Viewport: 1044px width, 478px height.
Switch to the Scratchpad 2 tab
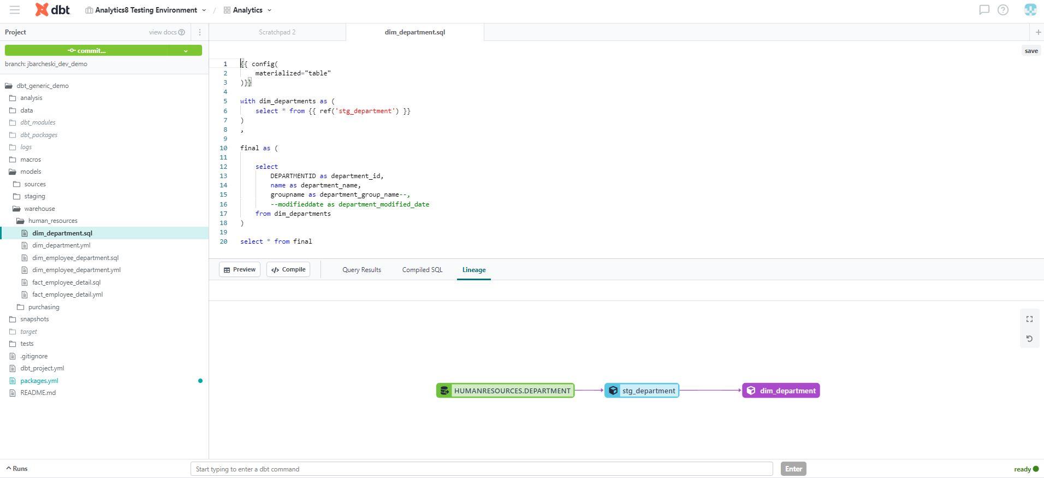pos(277,32)
